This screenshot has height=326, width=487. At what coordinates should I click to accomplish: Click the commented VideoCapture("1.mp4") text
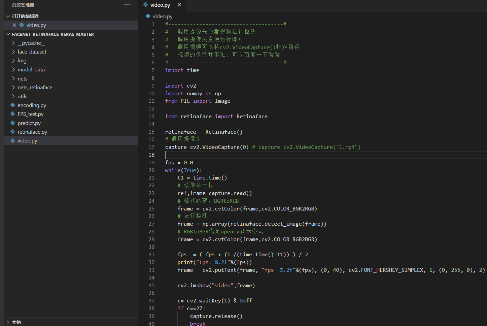pos(306,147)
